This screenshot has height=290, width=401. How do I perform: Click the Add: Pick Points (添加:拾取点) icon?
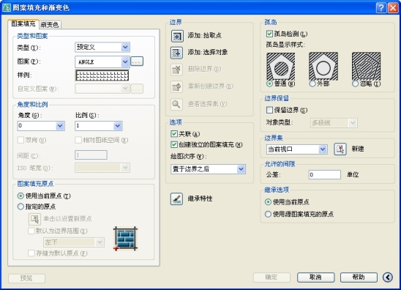point(177,36)
